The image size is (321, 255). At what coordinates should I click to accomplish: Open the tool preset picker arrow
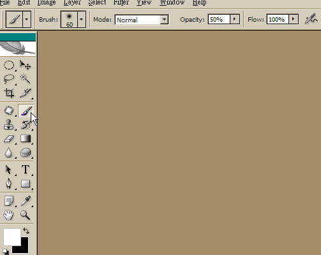point(27,19)
